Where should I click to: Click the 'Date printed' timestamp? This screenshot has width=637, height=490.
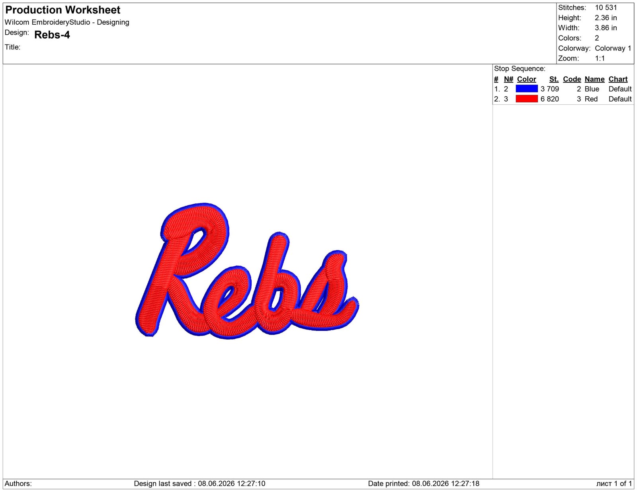click(423, 484)
